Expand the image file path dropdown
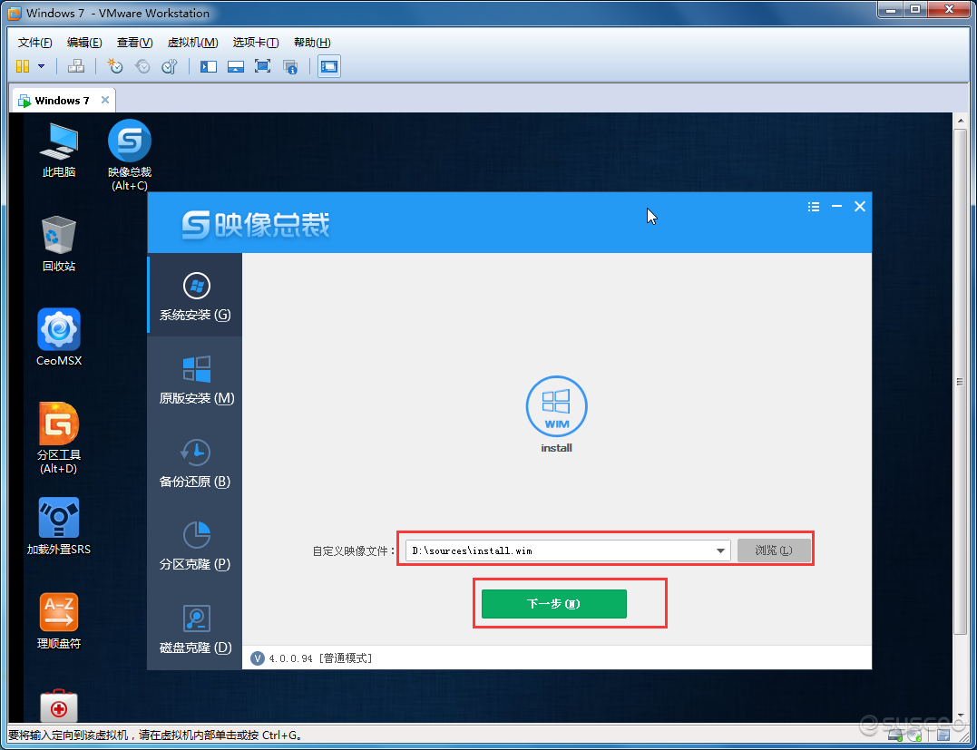 click(721, 550)
